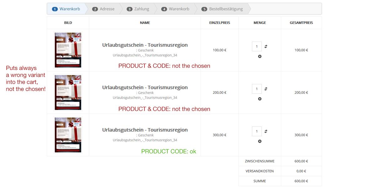
Task: Remove the 300,00 € voucher from cart
Action: pos(260,142)
